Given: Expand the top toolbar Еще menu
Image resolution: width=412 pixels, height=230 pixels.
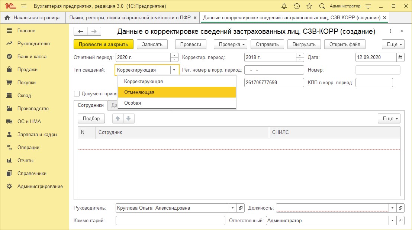Looking at the screenshot, I should pyautogui.click(x=393, y=44).
